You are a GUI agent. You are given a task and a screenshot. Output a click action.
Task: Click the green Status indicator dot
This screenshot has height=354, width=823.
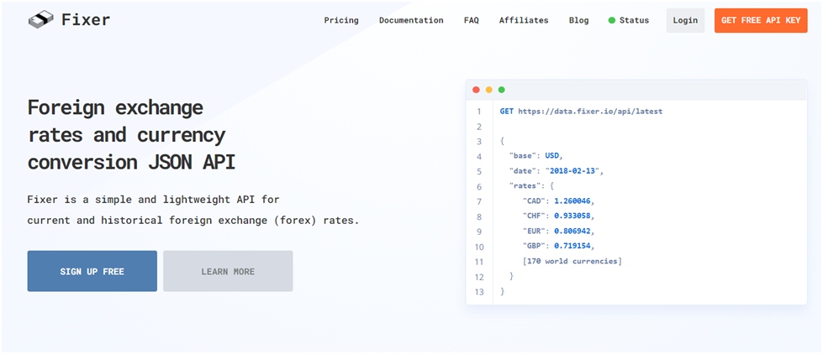611,20
